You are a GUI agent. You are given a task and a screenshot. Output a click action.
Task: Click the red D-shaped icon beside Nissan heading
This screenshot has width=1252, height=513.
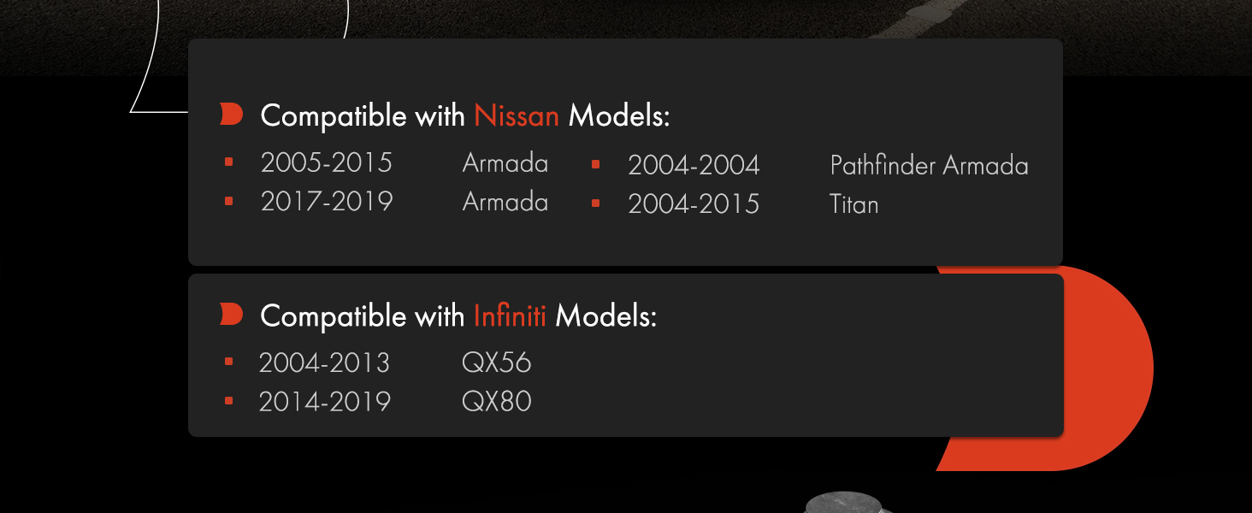(x=231, y=115)
